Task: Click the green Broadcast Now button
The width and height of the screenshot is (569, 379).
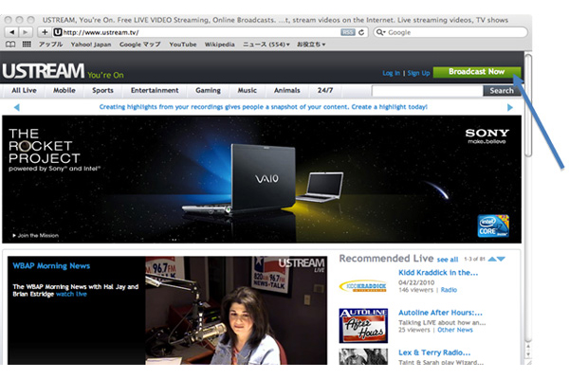Action: click(x=477, y=72)
